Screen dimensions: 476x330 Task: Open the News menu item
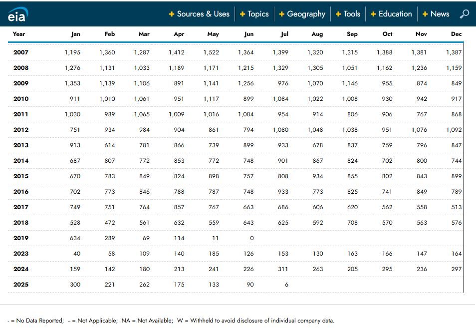(440, 14)
